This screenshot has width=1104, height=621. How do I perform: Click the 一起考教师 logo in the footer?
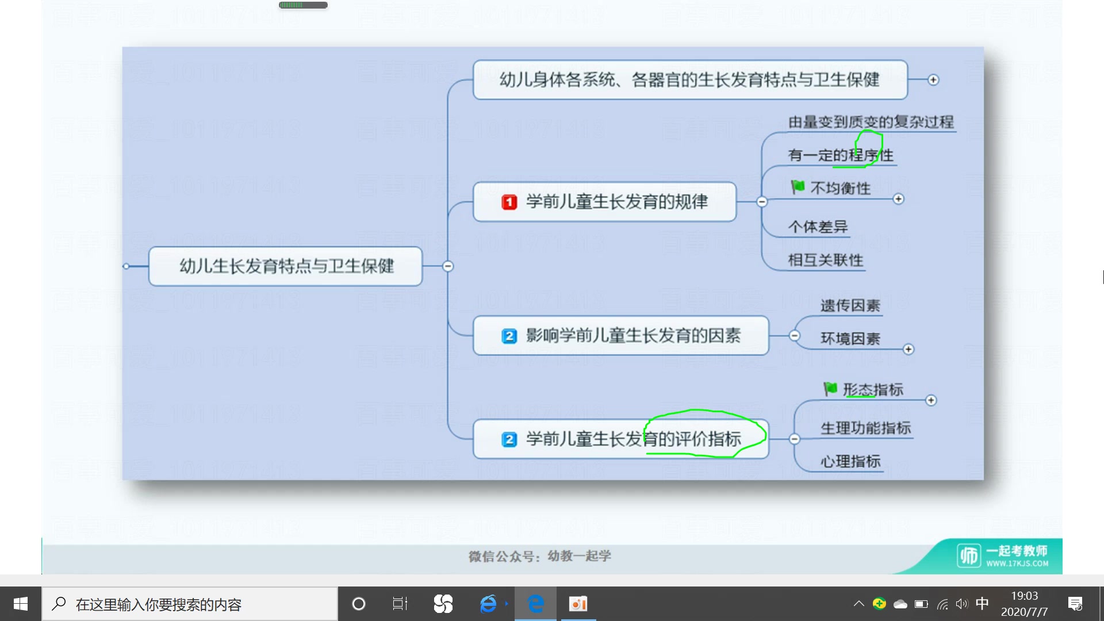(x=1003, y=555)
